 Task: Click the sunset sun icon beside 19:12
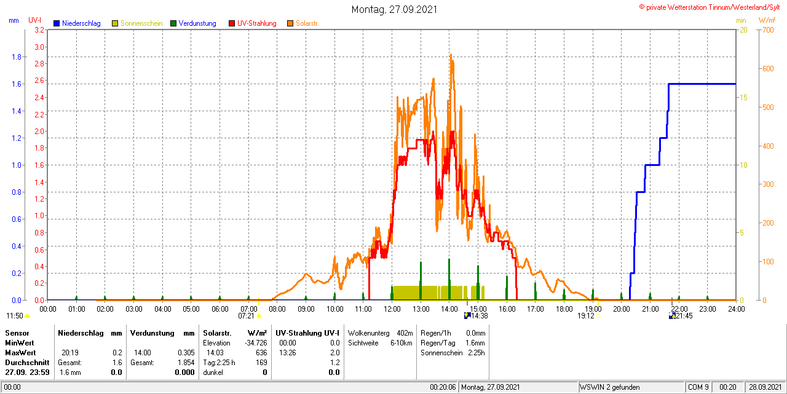597,316
